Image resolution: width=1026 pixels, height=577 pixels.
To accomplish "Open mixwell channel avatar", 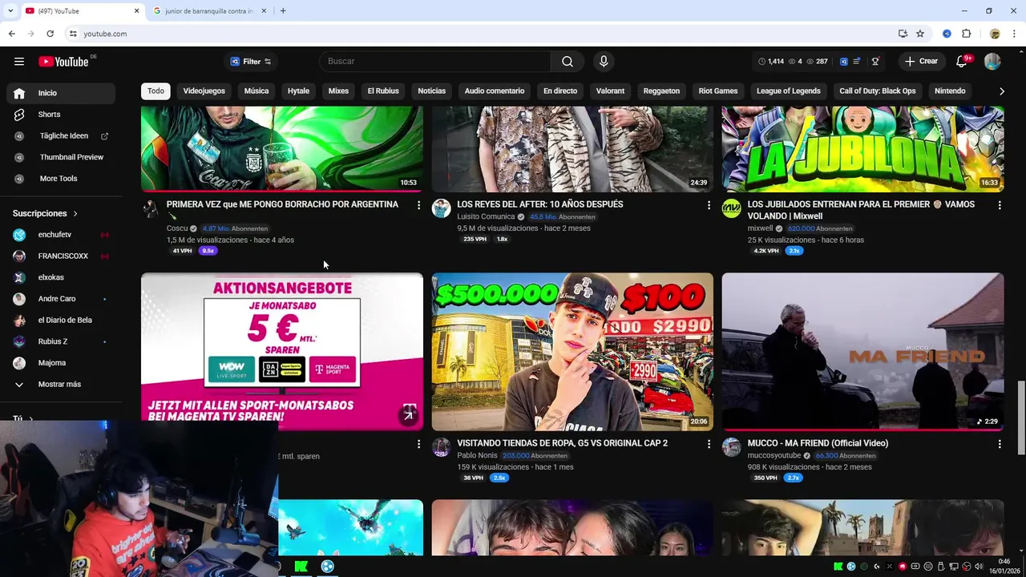I will point(731,209).
